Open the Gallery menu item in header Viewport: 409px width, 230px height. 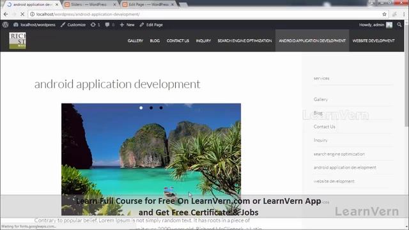point(135,41)
